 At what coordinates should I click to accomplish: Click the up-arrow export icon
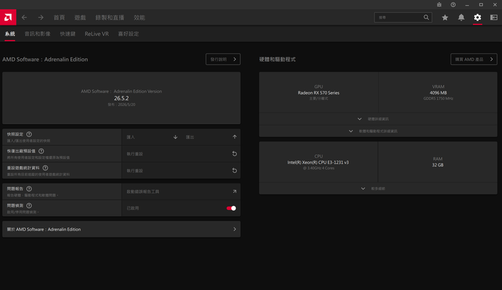[235, 137]
